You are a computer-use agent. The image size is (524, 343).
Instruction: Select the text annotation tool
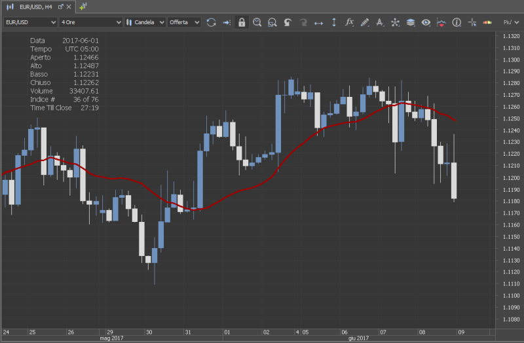click(380, 22)
